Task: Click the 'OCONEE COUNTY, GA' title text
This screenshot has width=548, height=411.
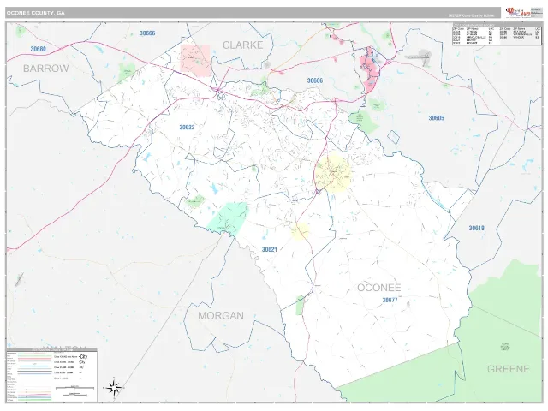Action: tap(36, 13)
